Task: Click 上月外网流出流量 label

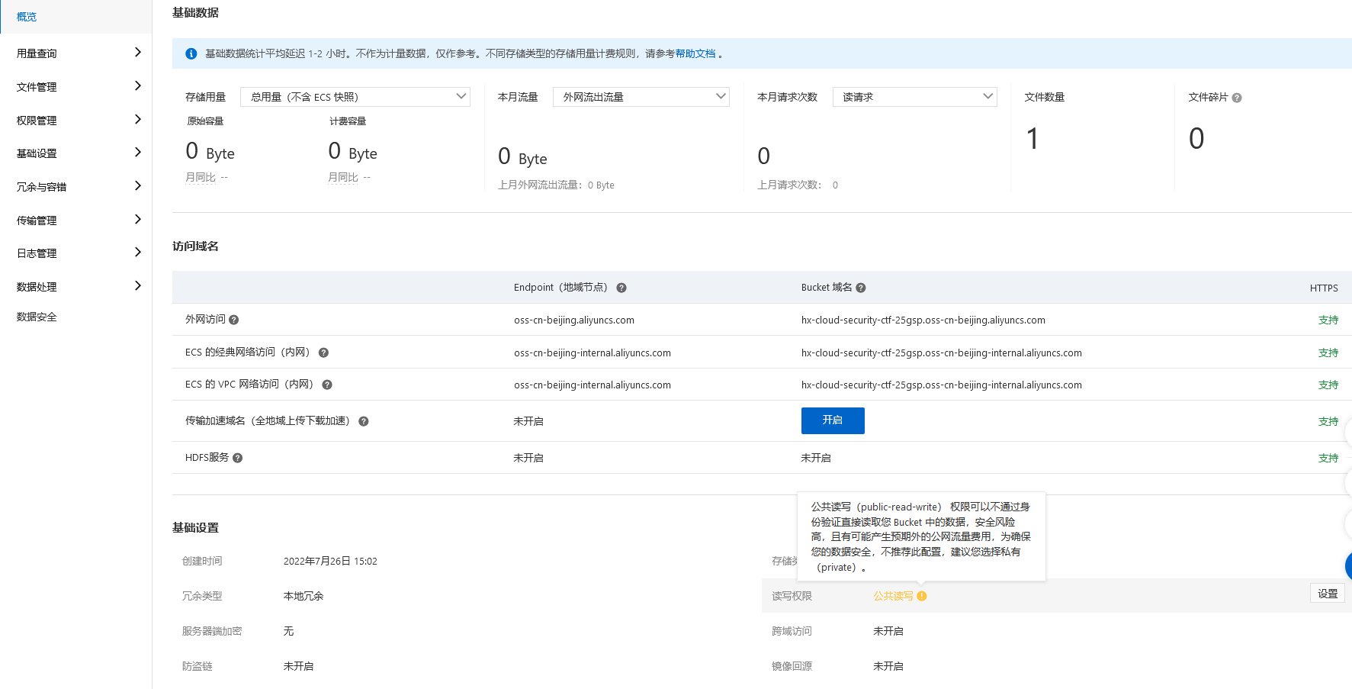Action: [540, 185]
